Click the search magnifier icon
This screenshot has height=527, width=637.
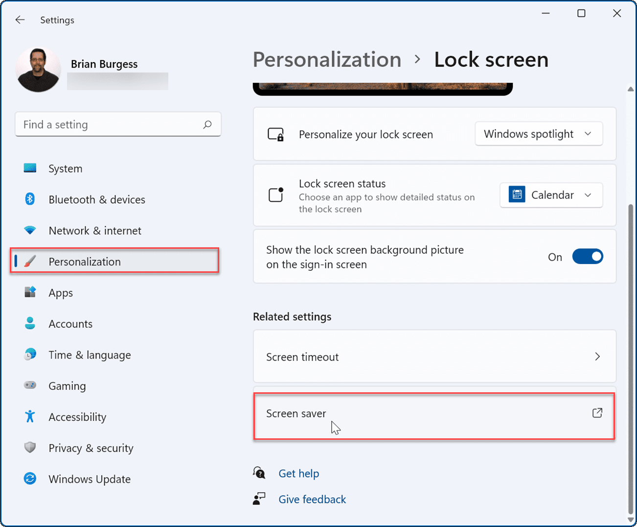pyautogui.click(x=208, y=124)
